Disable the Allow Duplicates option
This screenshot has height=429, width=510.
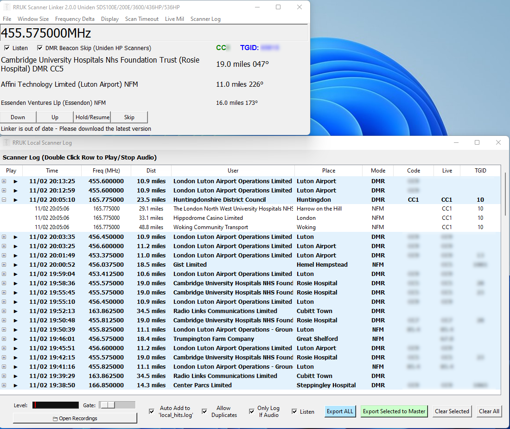[204, 411]
